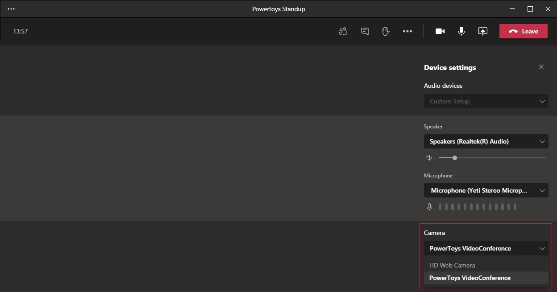Open the three-dot menu in title bar
The width and height of the screenshot is (557, 292).
[11, 9]
